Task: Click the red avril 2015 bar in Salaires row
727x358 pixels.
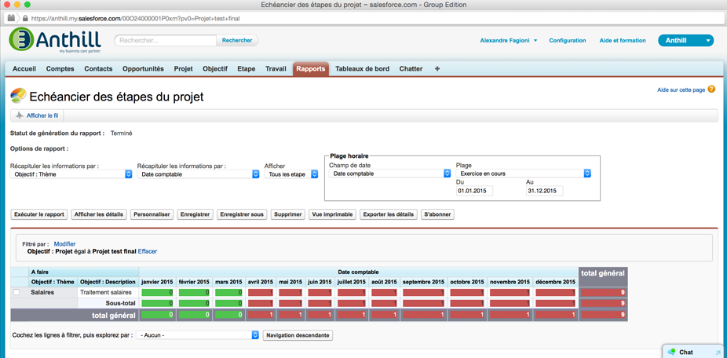Action: (261, 293)
